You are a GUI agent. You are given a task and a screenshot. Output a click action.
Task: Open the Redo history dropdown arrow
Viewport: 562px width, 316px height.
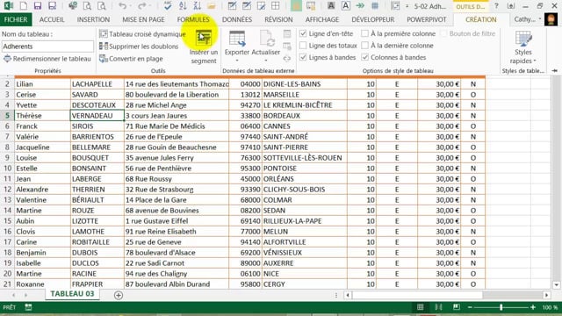click(150, 6)
